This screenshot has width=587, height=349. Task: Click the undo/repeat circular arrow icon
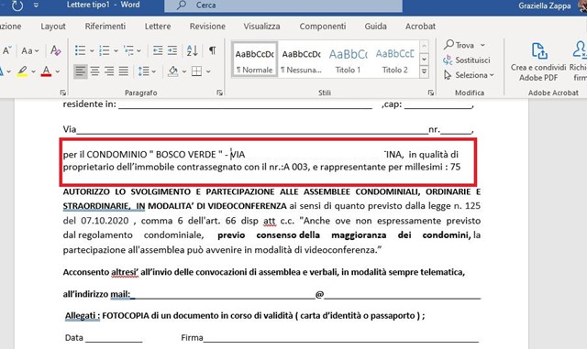(17, 5)
